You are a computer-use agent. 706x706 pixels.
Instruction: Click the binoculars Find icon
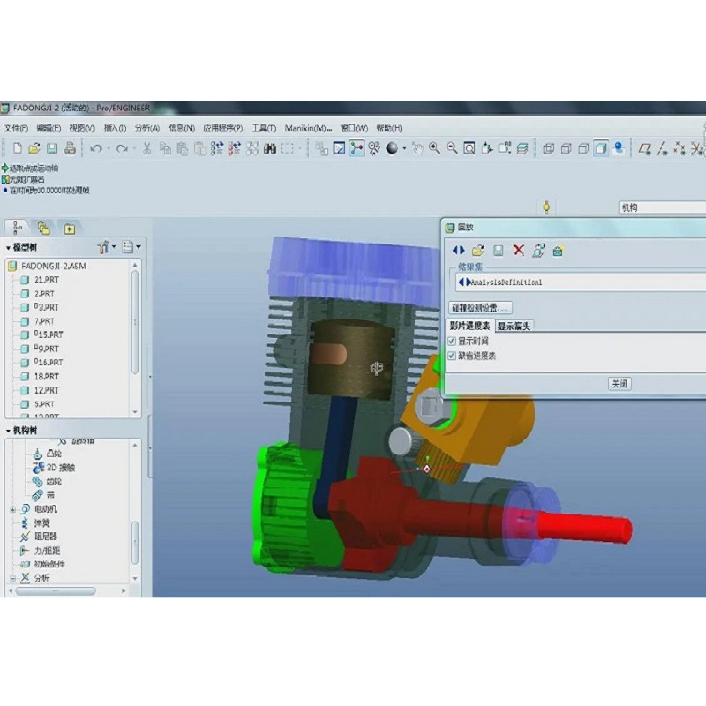pyautogui.click(x=270, y=148)
